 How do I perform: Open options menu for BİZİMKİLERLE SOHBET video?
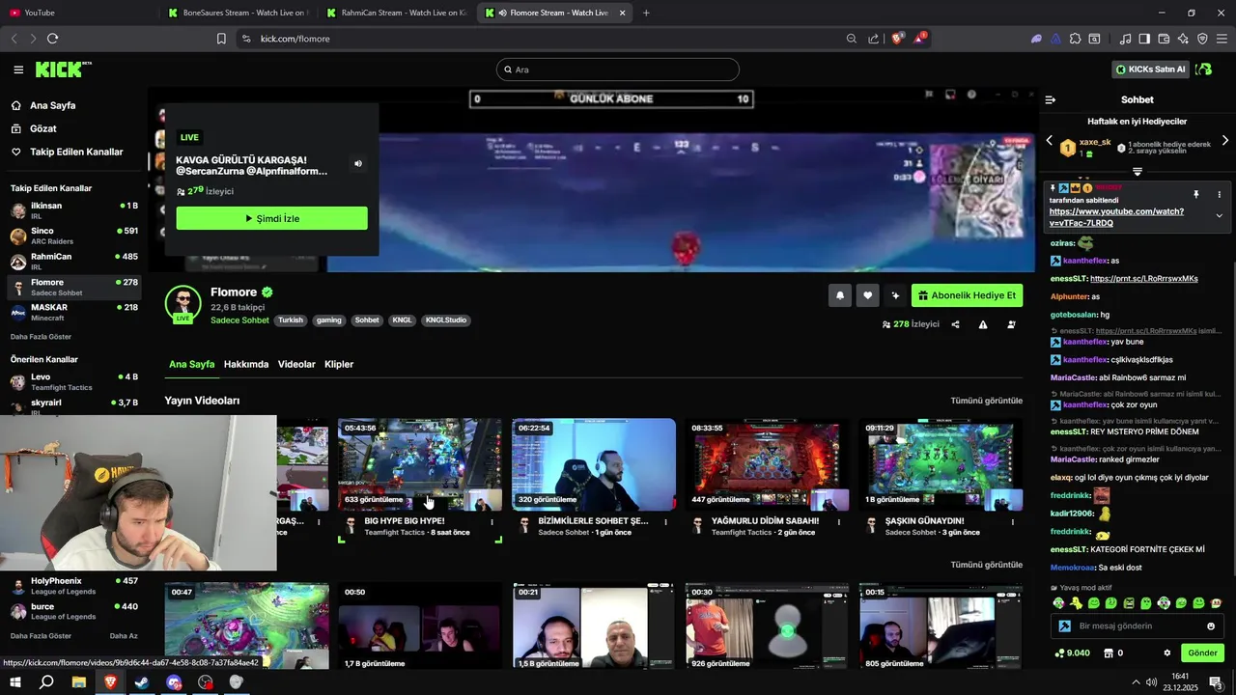pos(666,522)
